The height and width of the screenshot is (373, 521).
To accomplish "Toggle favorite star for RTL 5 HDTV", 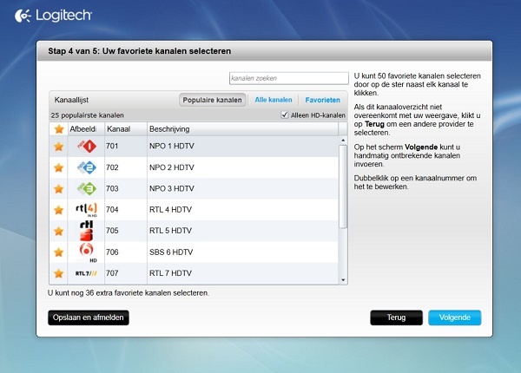I will (59, 231).
